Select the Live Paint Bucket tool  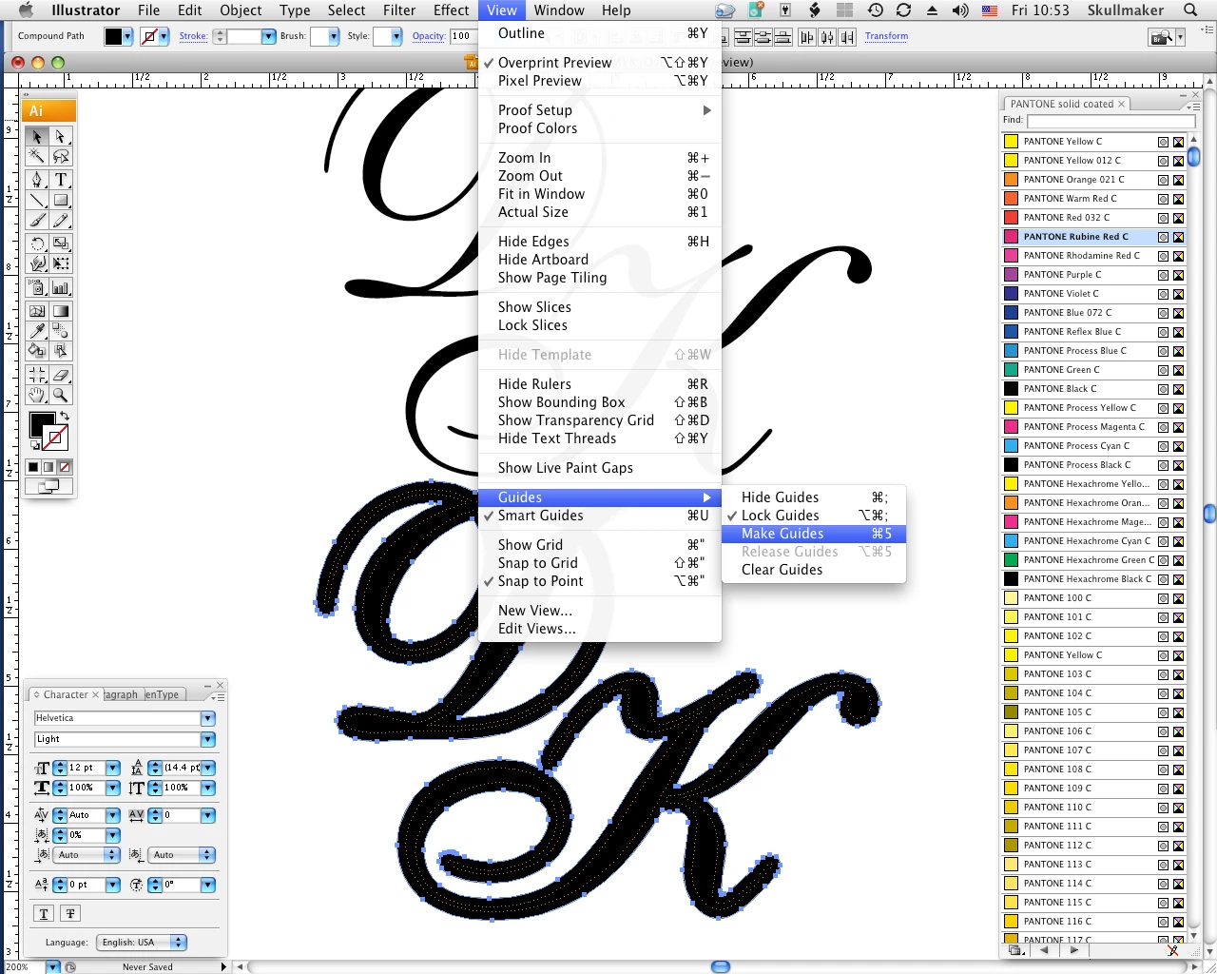point(37,351)
